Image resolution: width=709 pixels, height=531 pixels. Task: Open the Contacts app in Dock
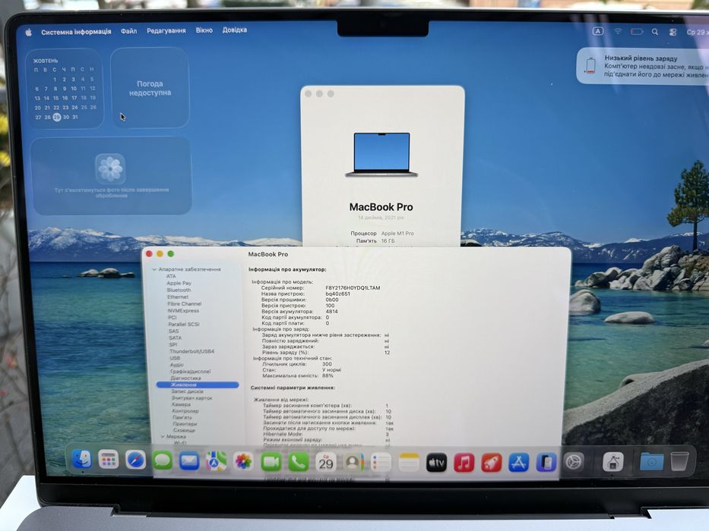tap(353, 463)
